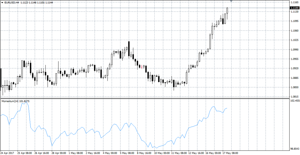Click the black arrow beside EURUSD,H4
Viewport: 300px width, 155px height.
click(2, 2)
